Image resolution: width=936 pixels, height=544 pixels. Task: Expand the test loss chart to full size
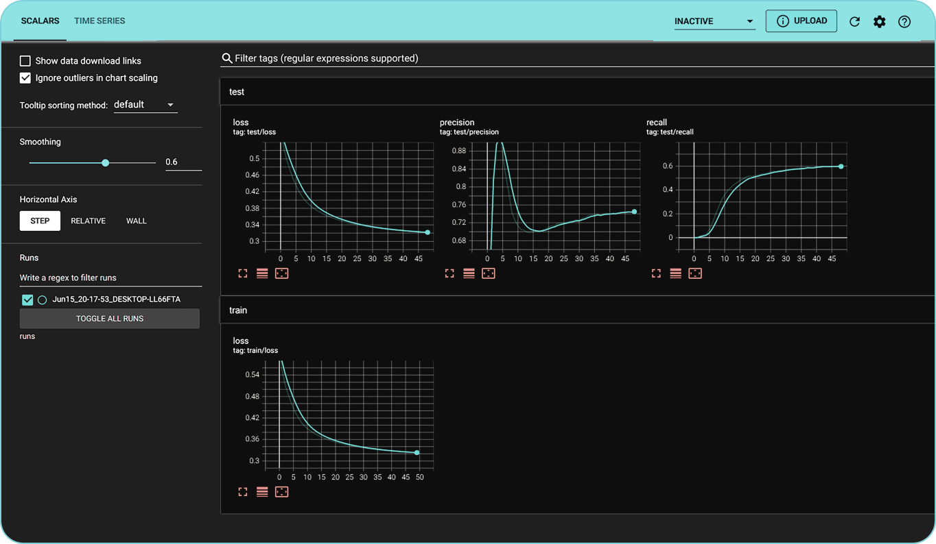(243, 273)
